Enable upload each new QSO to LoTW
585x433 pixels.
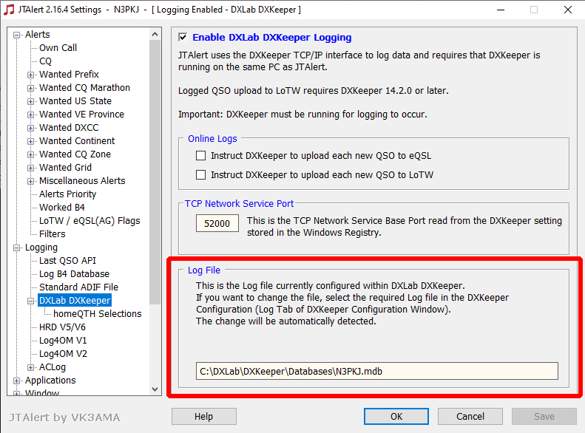click(200, 175)
